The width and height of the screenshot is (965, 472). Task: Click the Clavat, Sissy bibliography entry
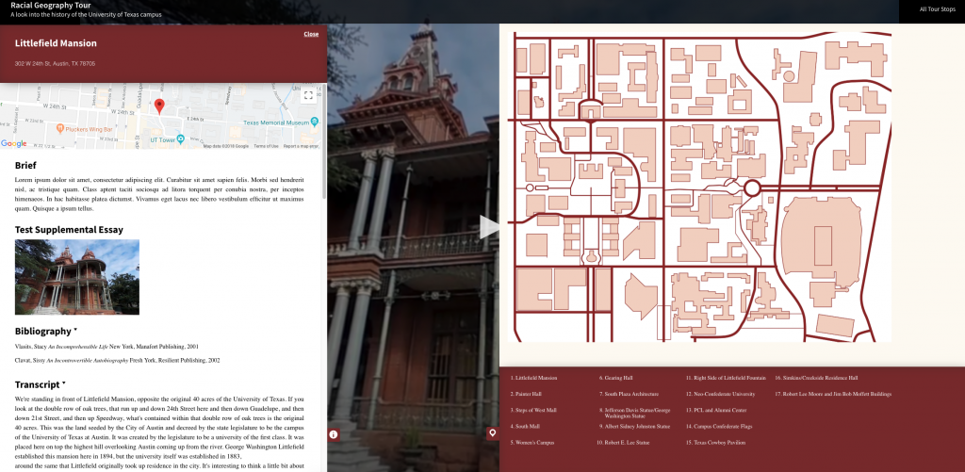(x=117, y=360)
